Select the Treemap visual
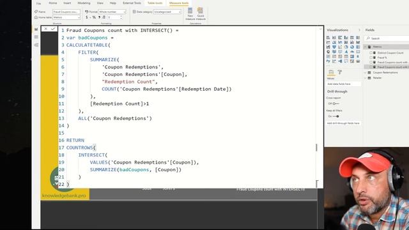 click(358, 47)
